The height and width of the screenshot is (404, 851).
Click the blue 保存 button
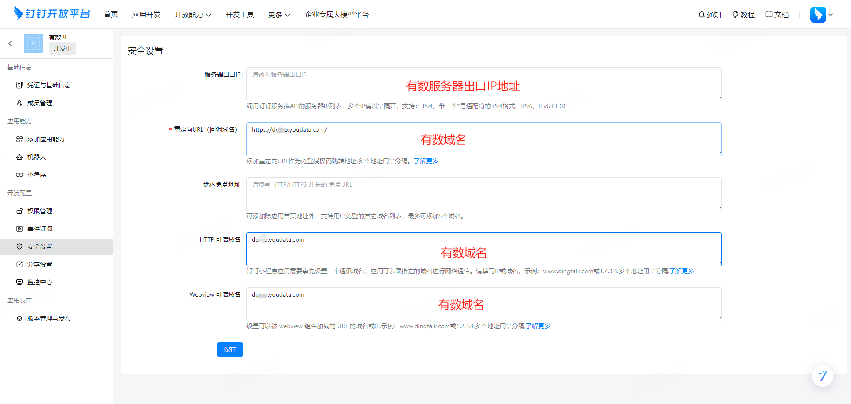230,349
